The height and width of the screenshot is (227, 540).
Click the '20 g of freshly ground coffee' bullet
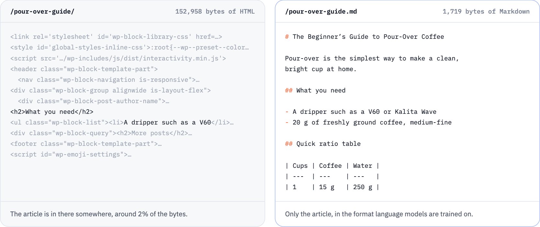368,123
